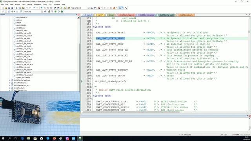
Task: Collapse the comment block at line 203
Action: [92, 87]
